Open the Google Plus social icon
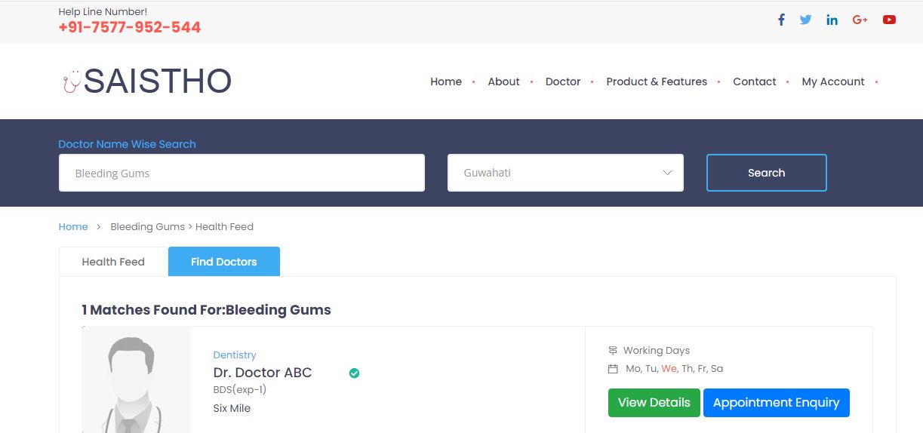Viewport: 923px width, 433px height. pos(860,20)
